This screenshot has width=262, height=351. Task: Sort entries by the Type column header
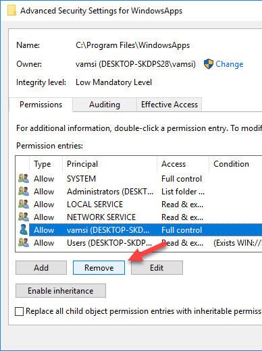pyautogui.click(x=46, y=164)
